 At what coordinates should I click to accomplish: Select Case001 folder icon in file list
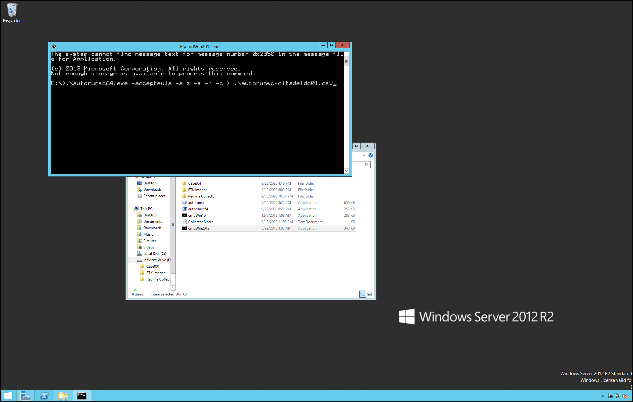click(x=184, y=183)
